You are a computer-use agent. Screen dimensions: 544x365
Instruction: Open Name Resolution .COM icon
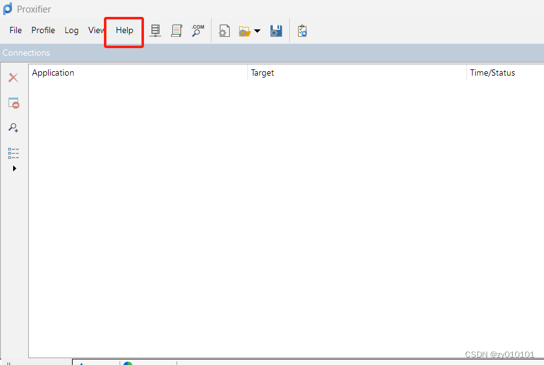(x=198, y=31)
